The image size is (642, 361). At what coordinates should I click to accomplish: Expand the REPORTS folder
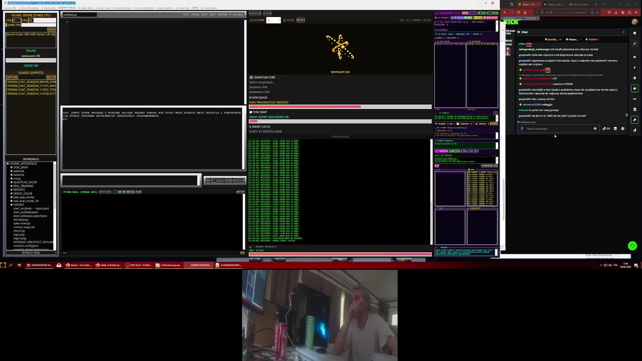pos(12,190)
